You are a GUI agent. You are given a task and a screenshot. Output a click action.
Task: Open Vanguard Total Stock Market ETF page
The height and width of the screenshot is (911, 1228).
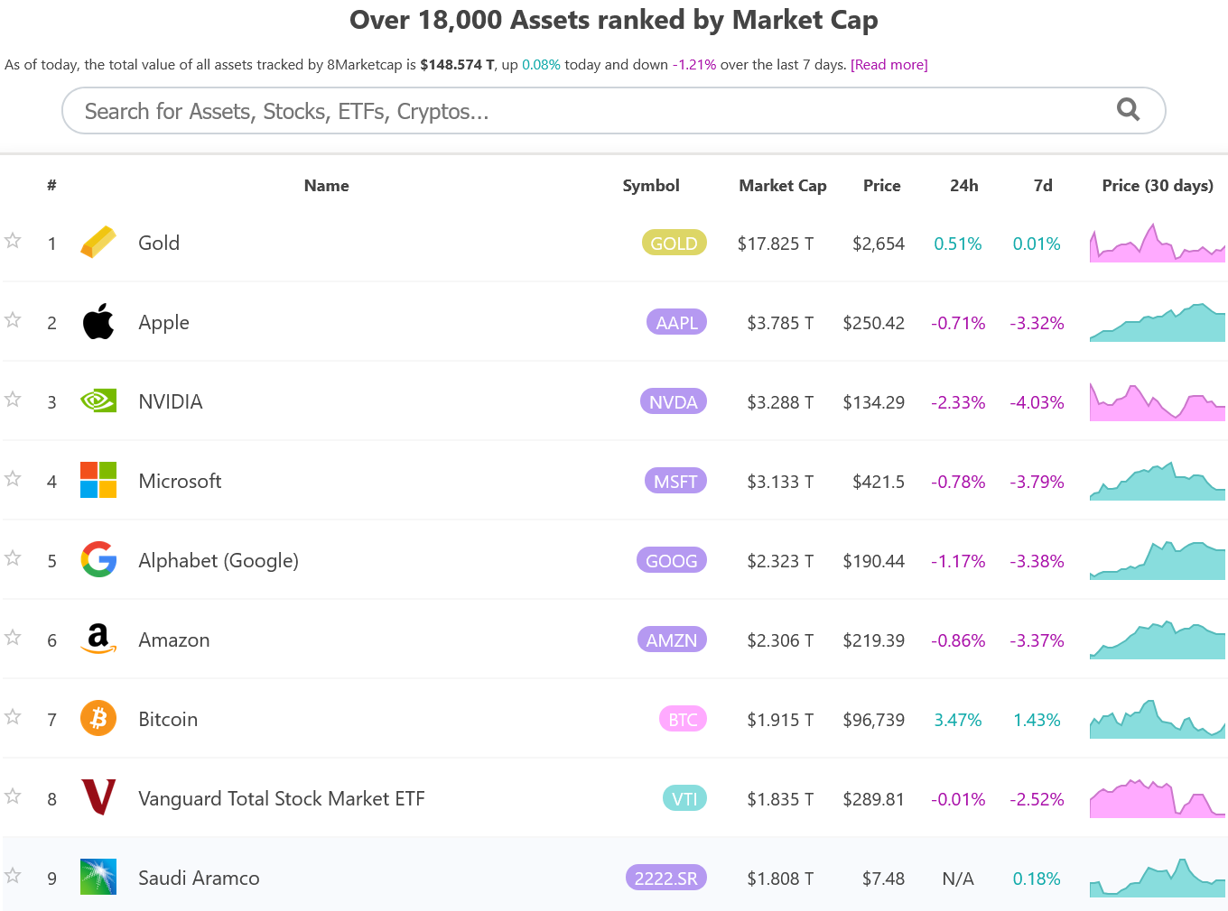point(282,798)
